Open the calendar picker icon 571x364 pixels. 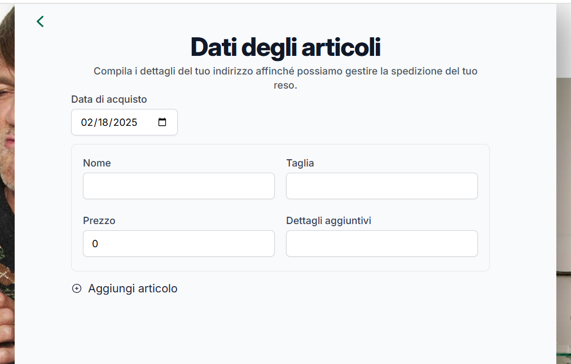[162, 122]
